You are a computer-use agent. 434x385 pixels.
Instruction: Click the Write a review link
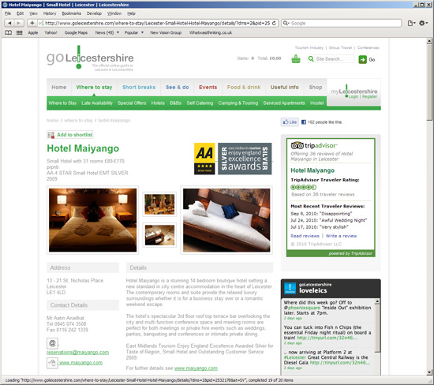click(341, 236)
